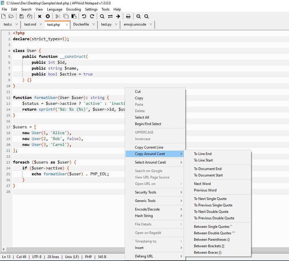Select Between Single Quotes option
The image size is (289, 261).
[x=217, y=227]
